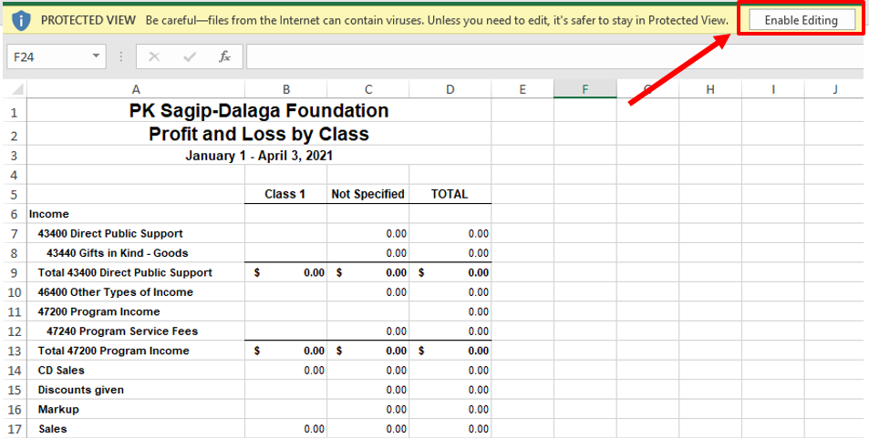Click the 'CD Sales' cell
The height and width of the screenshot is (438, 869).
click(x=136, y=370)
